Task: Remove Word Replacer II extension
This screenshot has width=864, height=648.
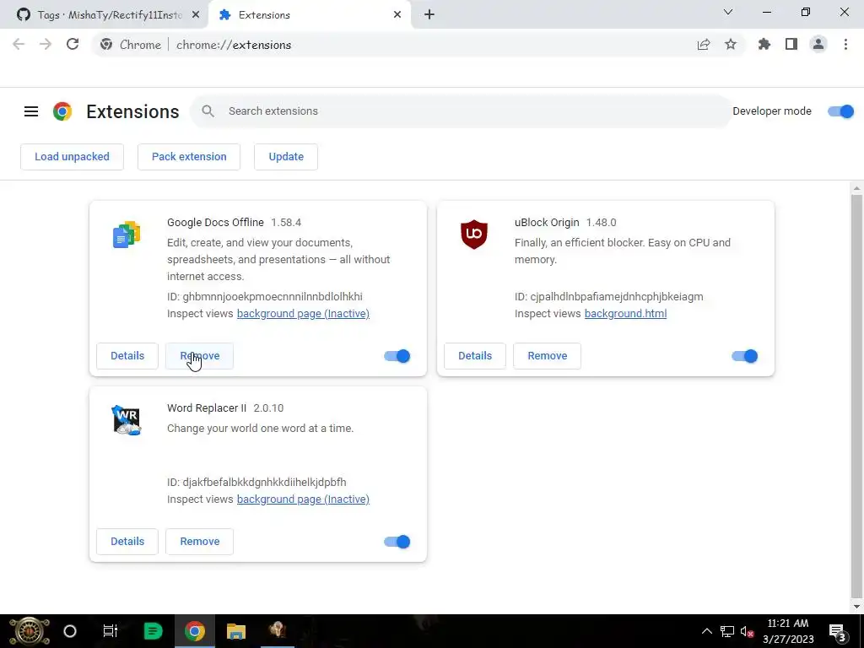Action: [199, 542]
